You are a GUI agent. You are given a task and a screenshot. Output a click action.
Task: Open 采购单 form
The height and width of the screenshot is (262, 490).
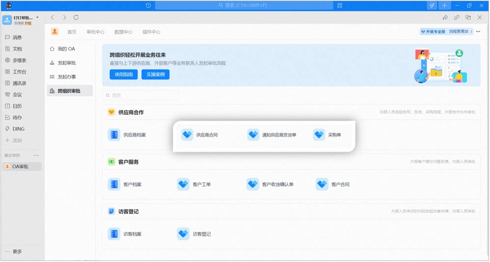pyautogui.click(x=327, y=135)
